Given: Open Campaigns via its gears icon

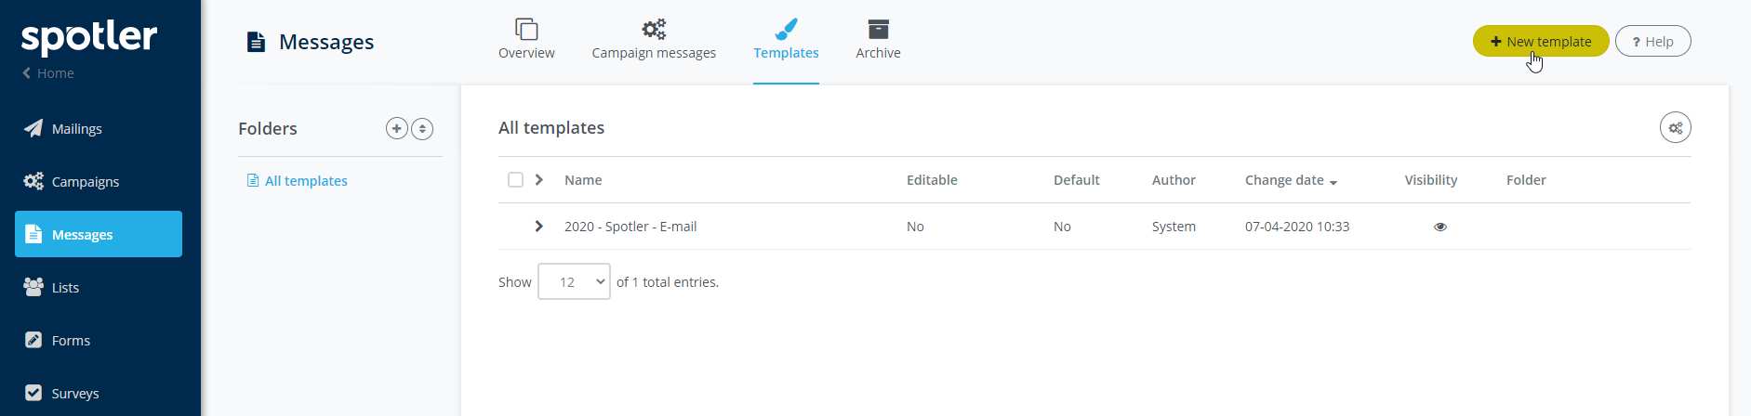Looking at the screenshot, I should tap(33, 181).
